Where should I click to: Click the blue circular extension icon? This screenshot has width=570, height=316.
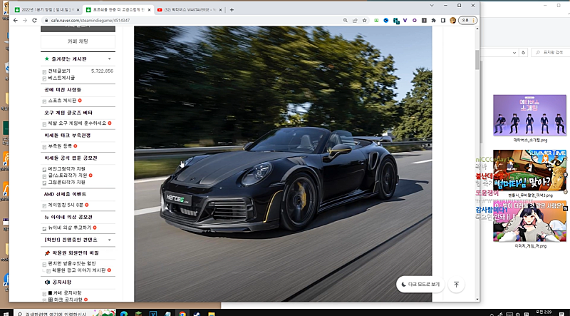tap(386, 21)
